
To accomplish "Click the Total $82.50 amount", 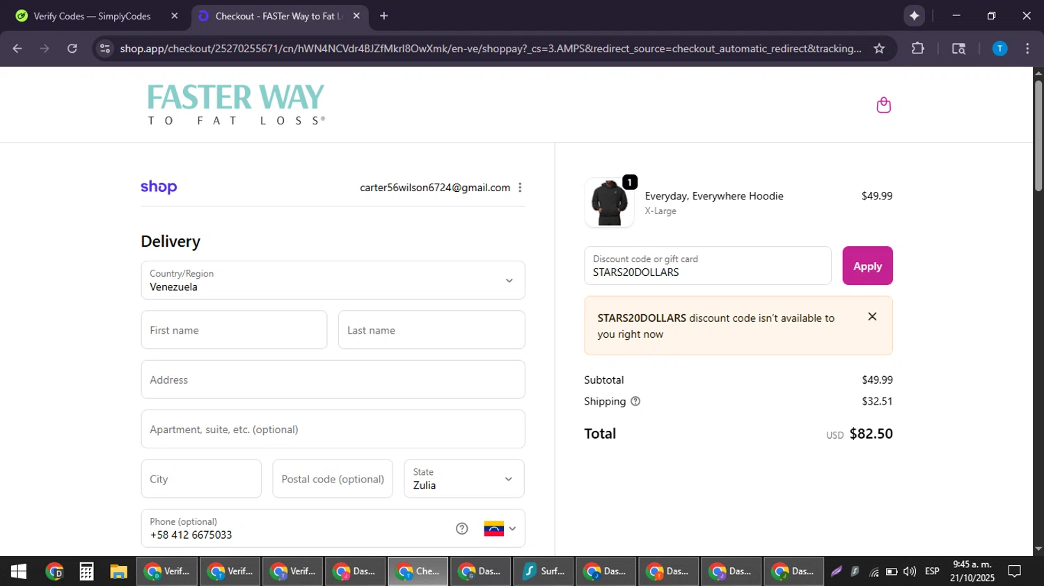I will tap(871, 434).
